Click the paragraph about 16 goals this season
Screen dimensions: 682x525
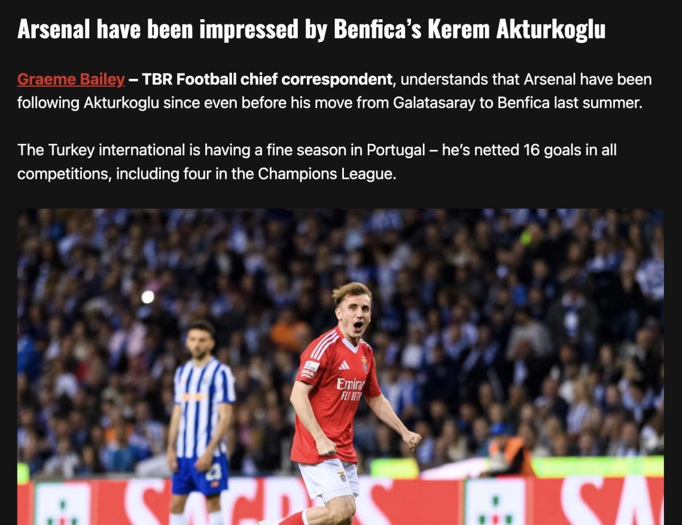[317, 162]
